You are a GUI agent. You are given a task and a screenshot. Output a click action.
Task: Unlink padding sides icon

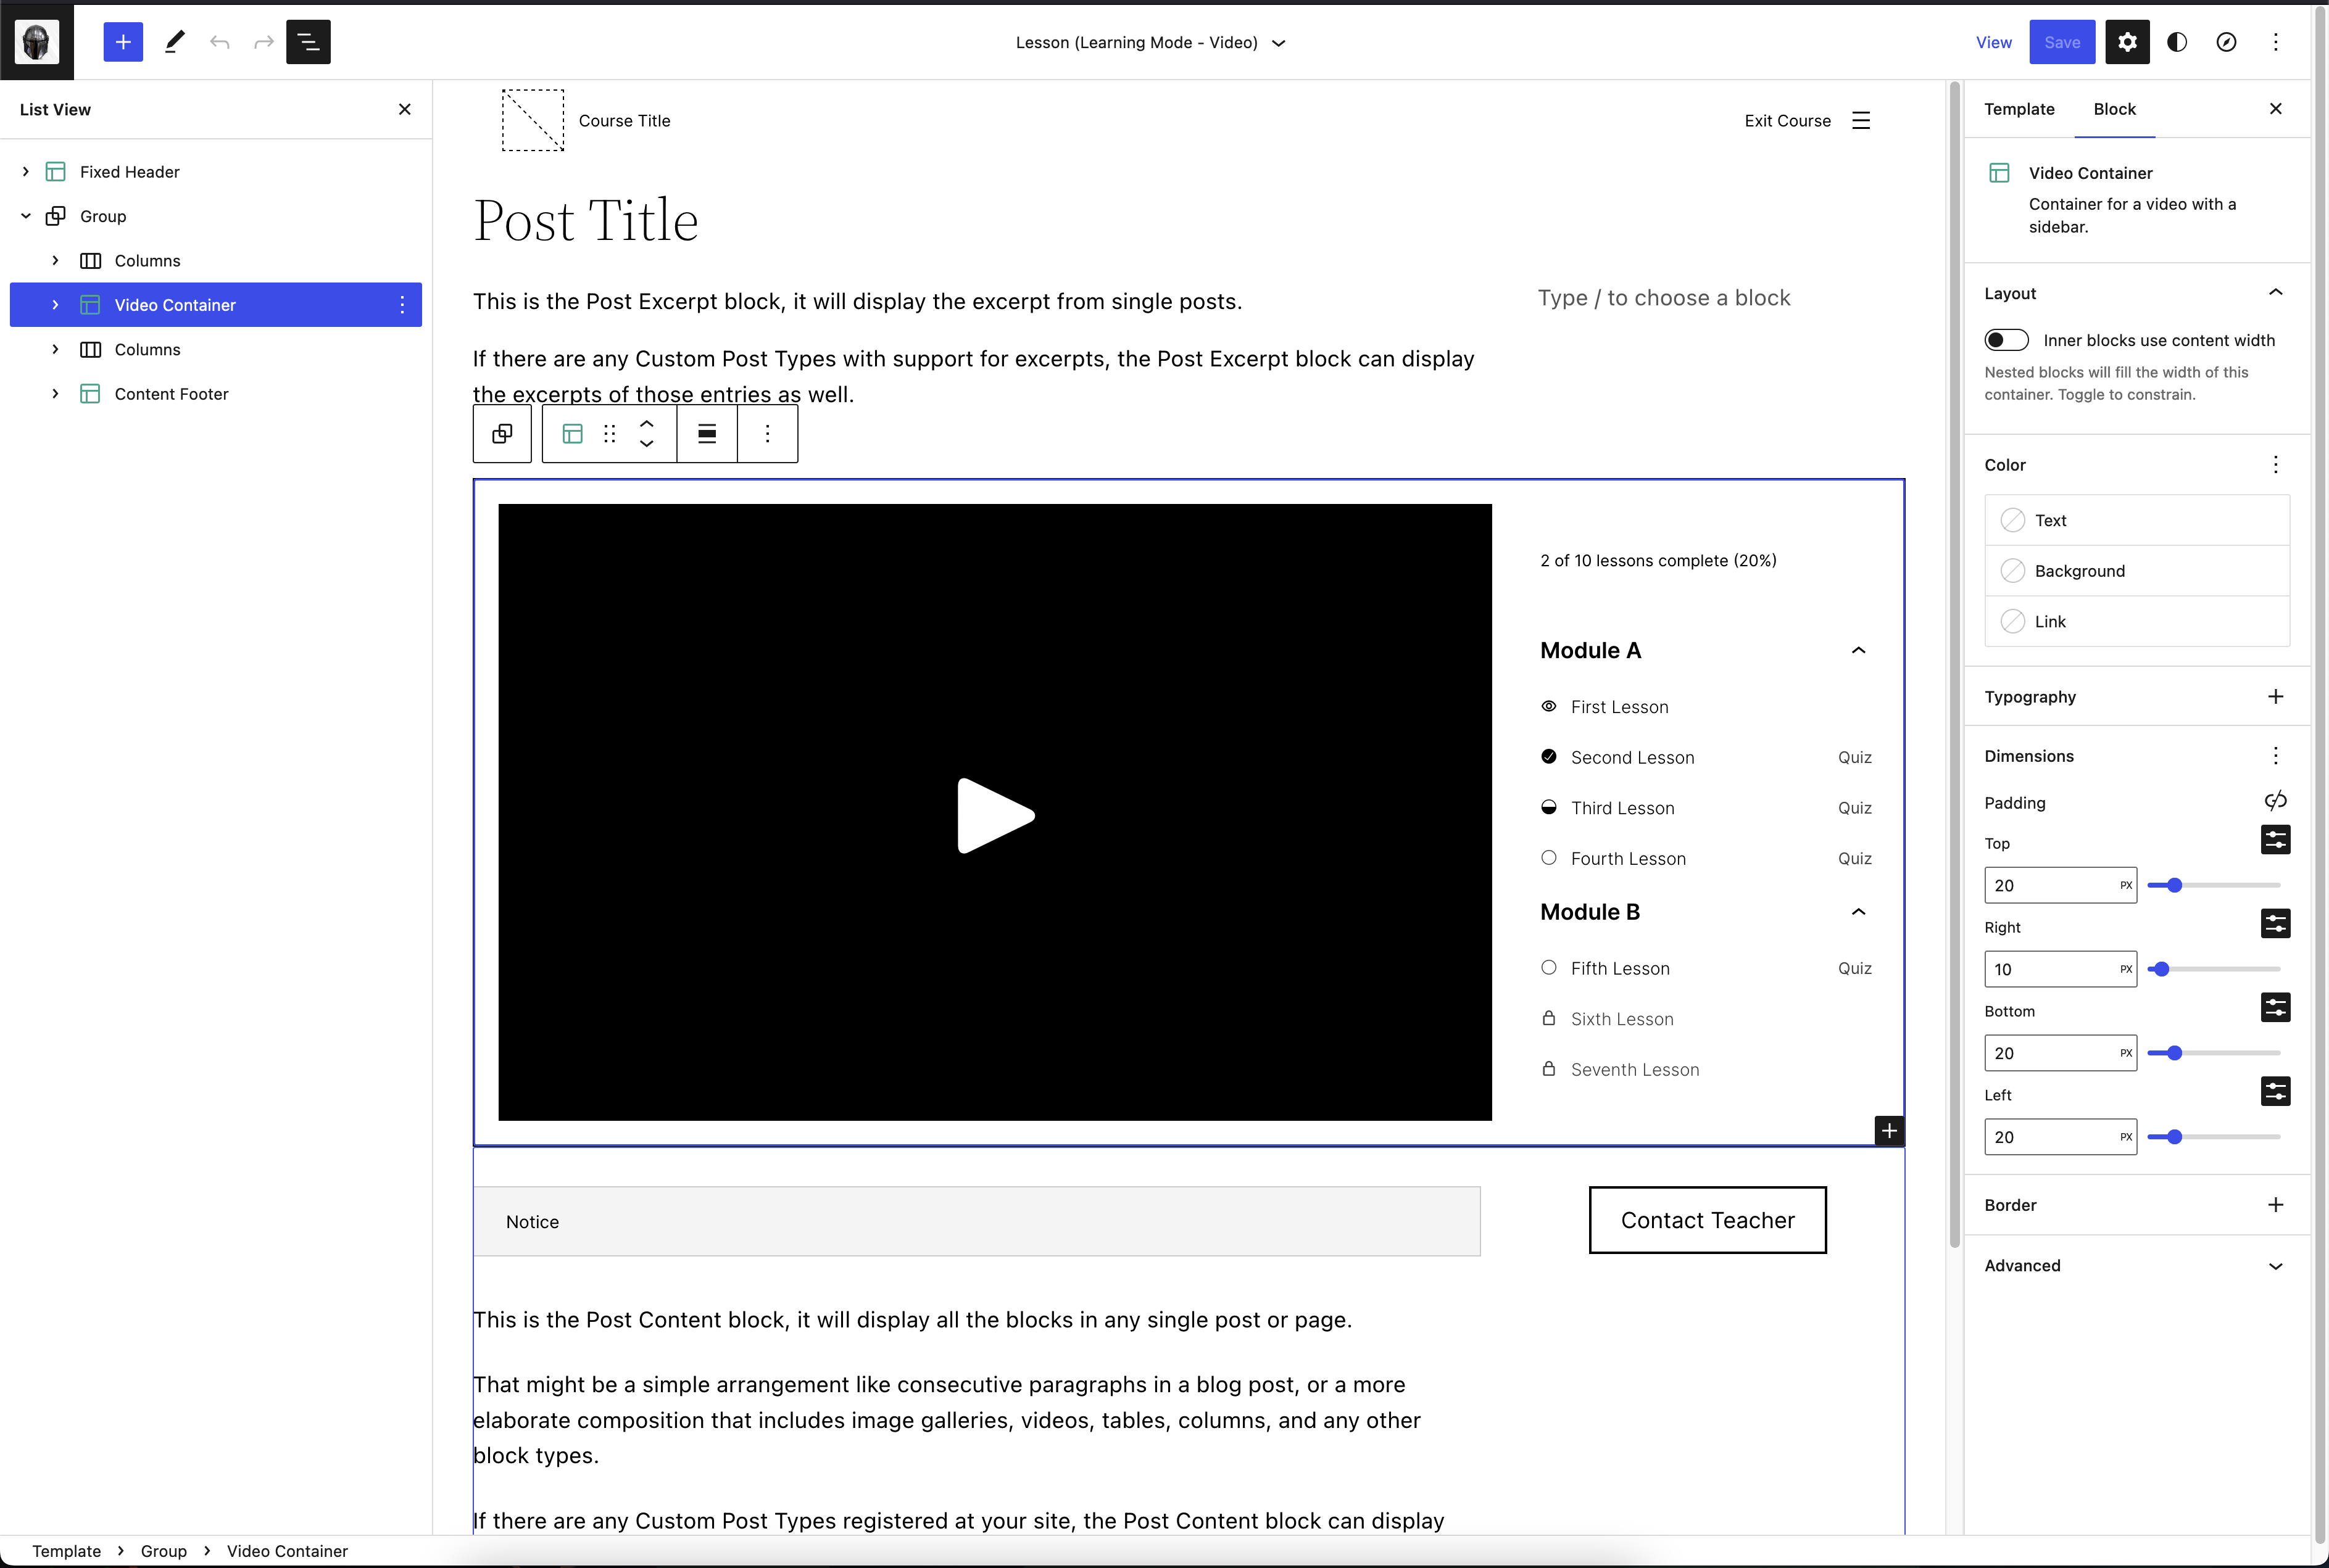pos(2275,801)
